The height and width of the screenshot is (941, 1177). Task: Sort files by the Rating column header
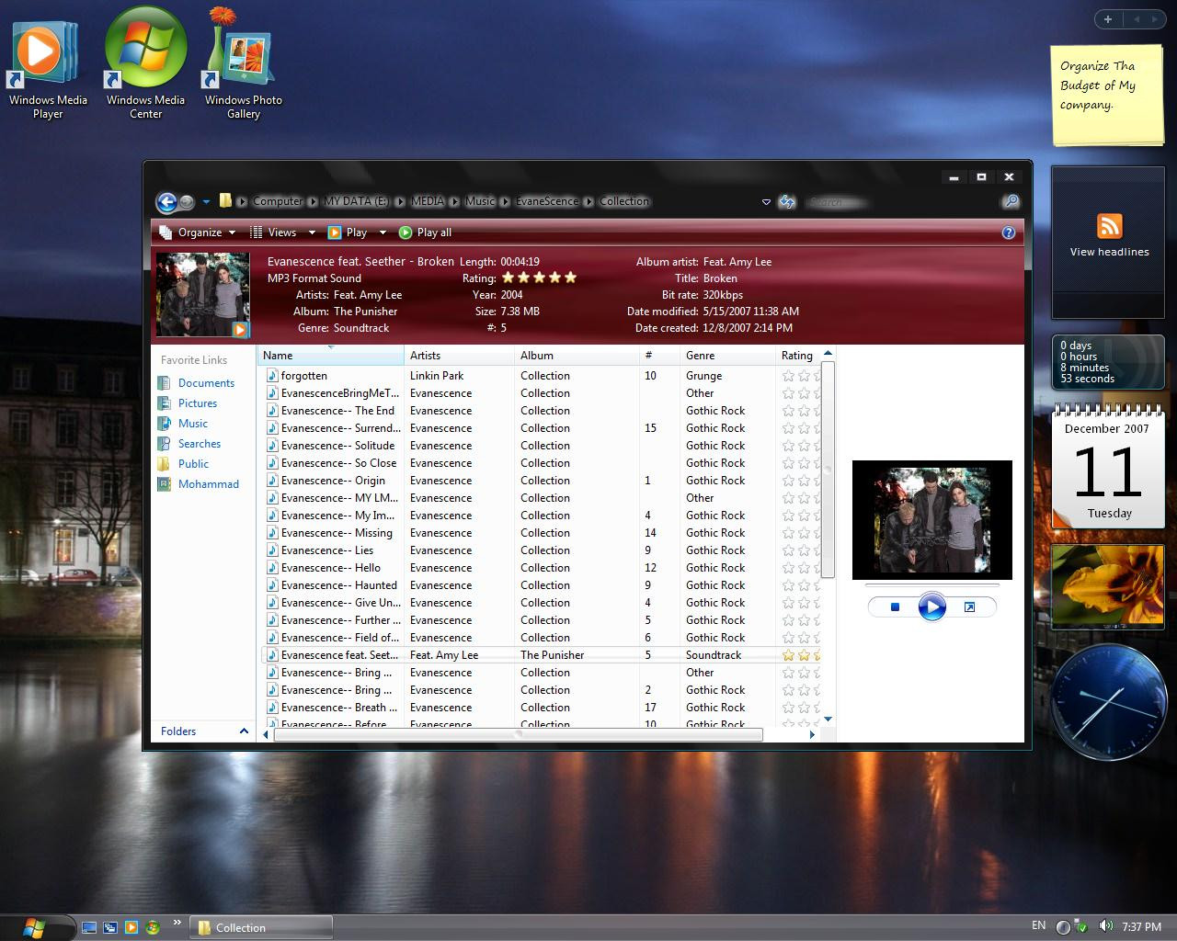pos(798,356)
